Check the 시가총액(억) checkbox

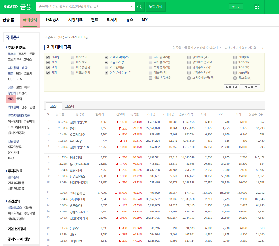151,57
